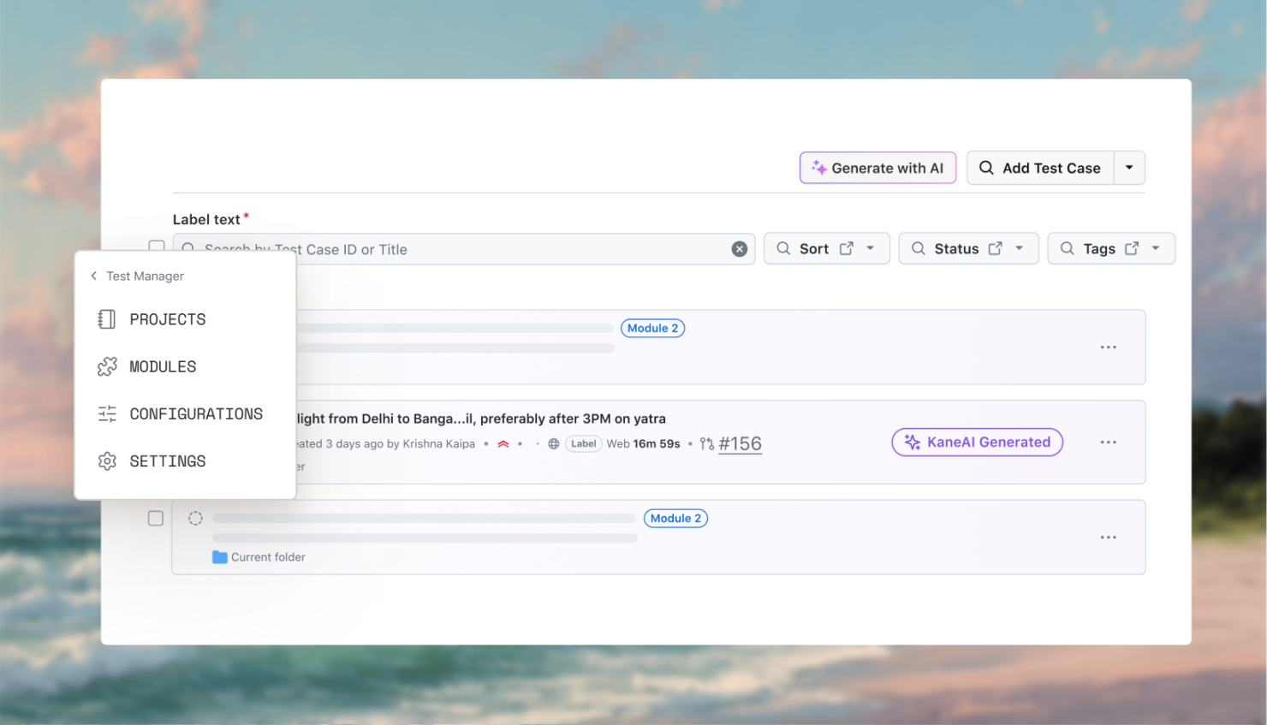
Task: Open the ellipsis menu on the top Module 2 item
Action: pyautogui.click(x=1108, y=347)
